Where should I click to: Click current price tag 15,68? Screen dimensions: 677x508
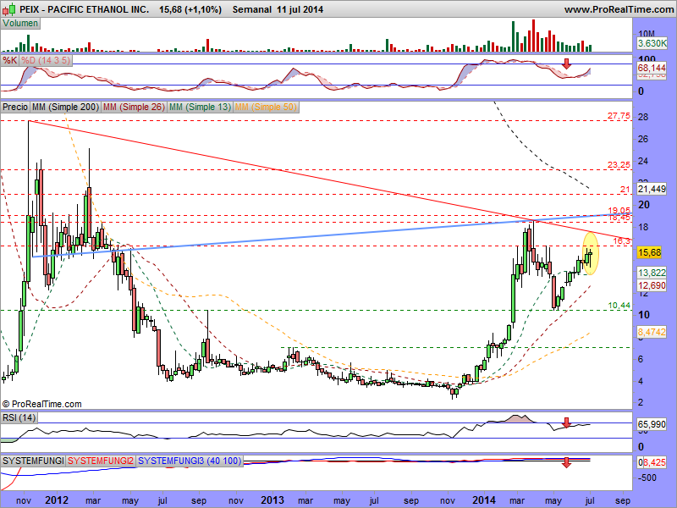click(649, 252)
